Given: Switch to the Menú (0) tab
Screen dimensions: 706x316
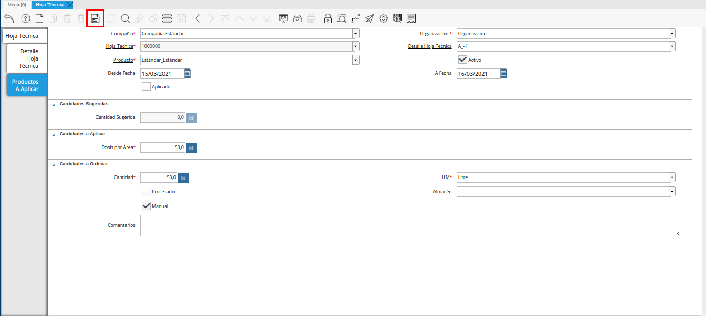Looking at the screenshot, I should tap(16, 4).
